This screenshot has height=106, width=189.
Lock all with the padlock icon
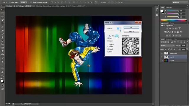[174, 49]
